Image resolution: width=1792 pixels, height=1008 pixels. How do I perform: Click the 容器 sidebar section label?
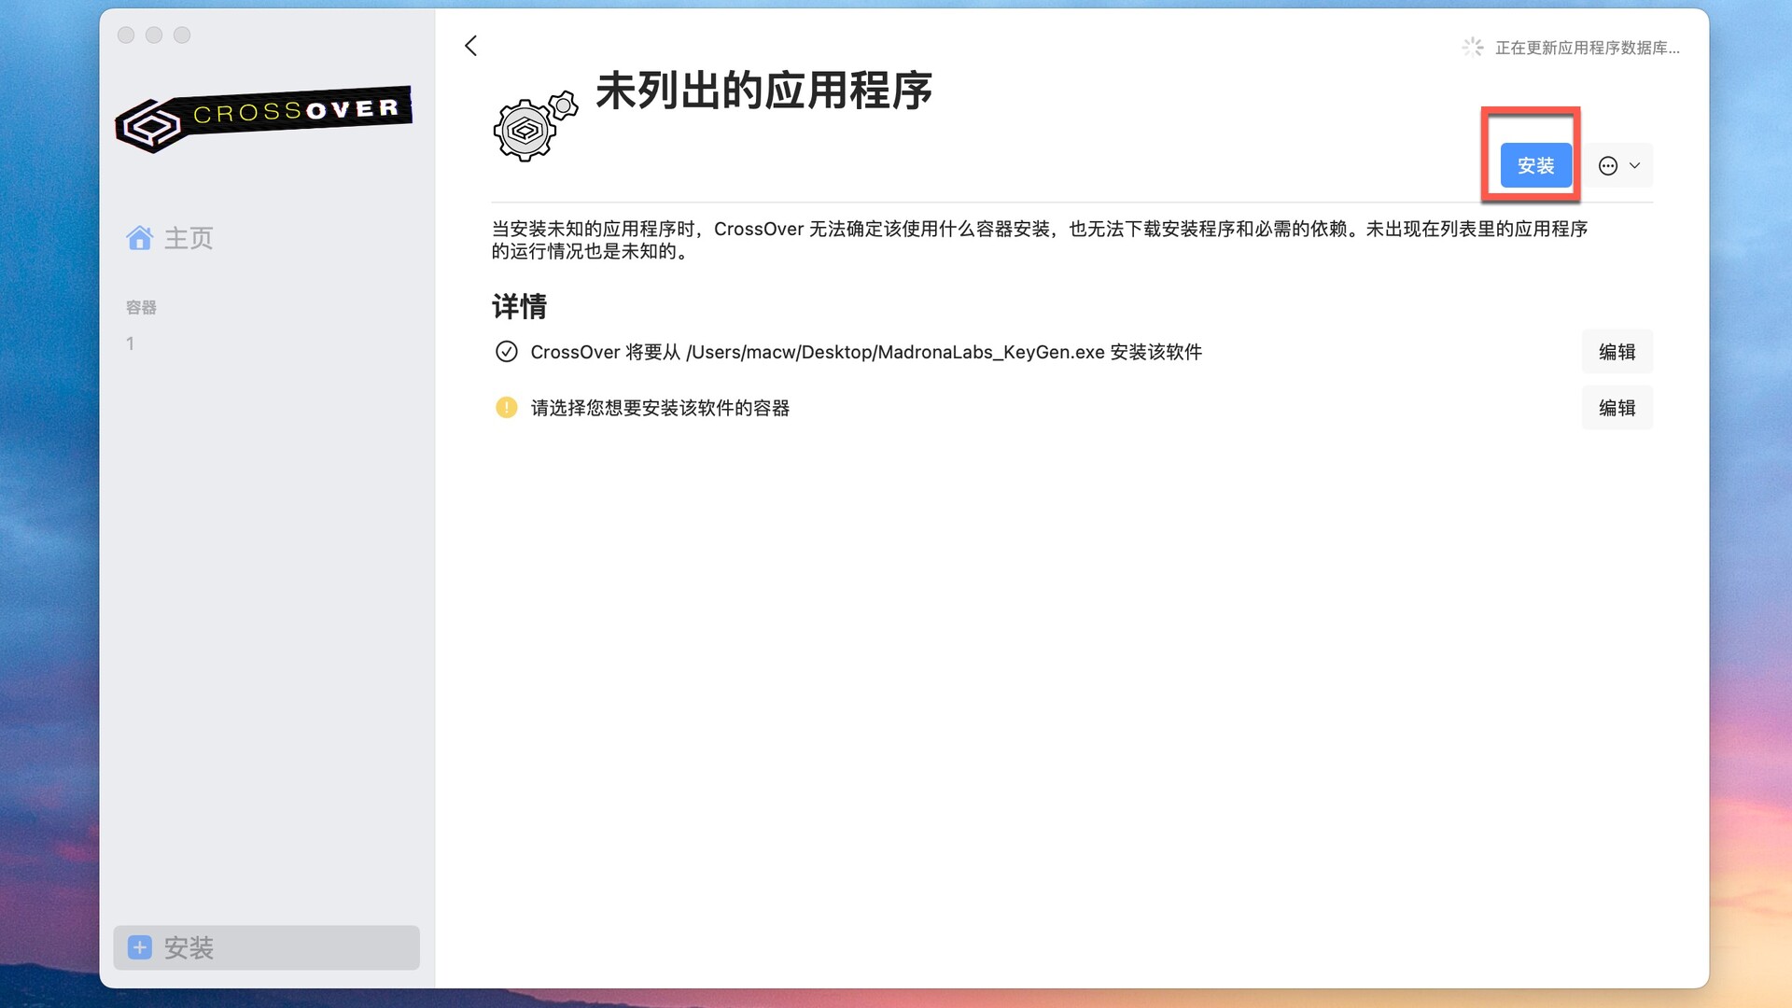click(141, 307)
